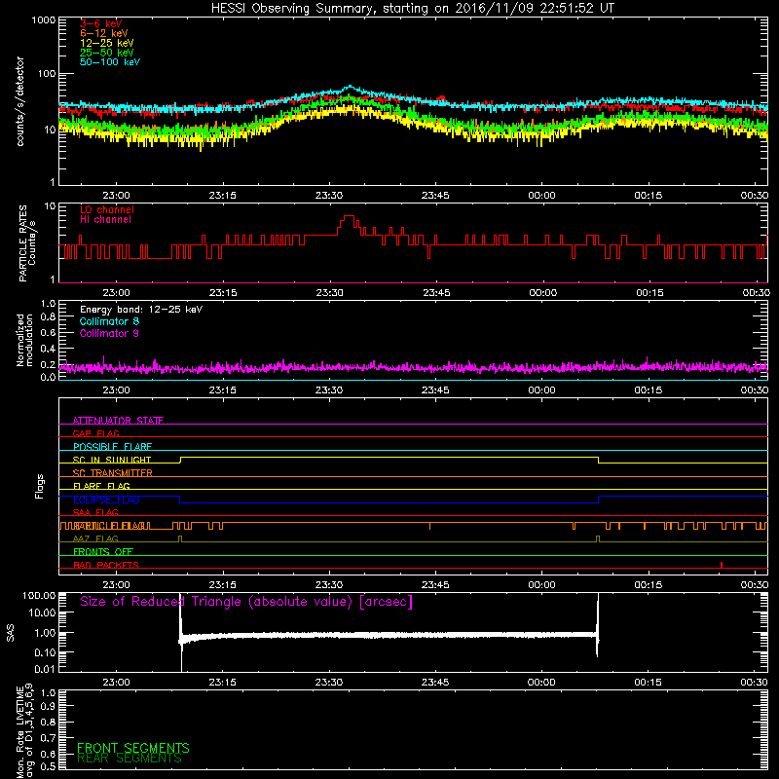Screen dimensions: 779x779
Task: Select the red 3-6 keV legend label
Action: [101, 23]
